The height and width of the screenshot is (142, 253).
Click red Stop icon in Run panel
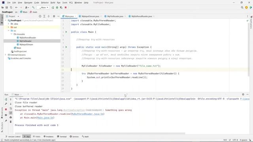tap(6, 109)
